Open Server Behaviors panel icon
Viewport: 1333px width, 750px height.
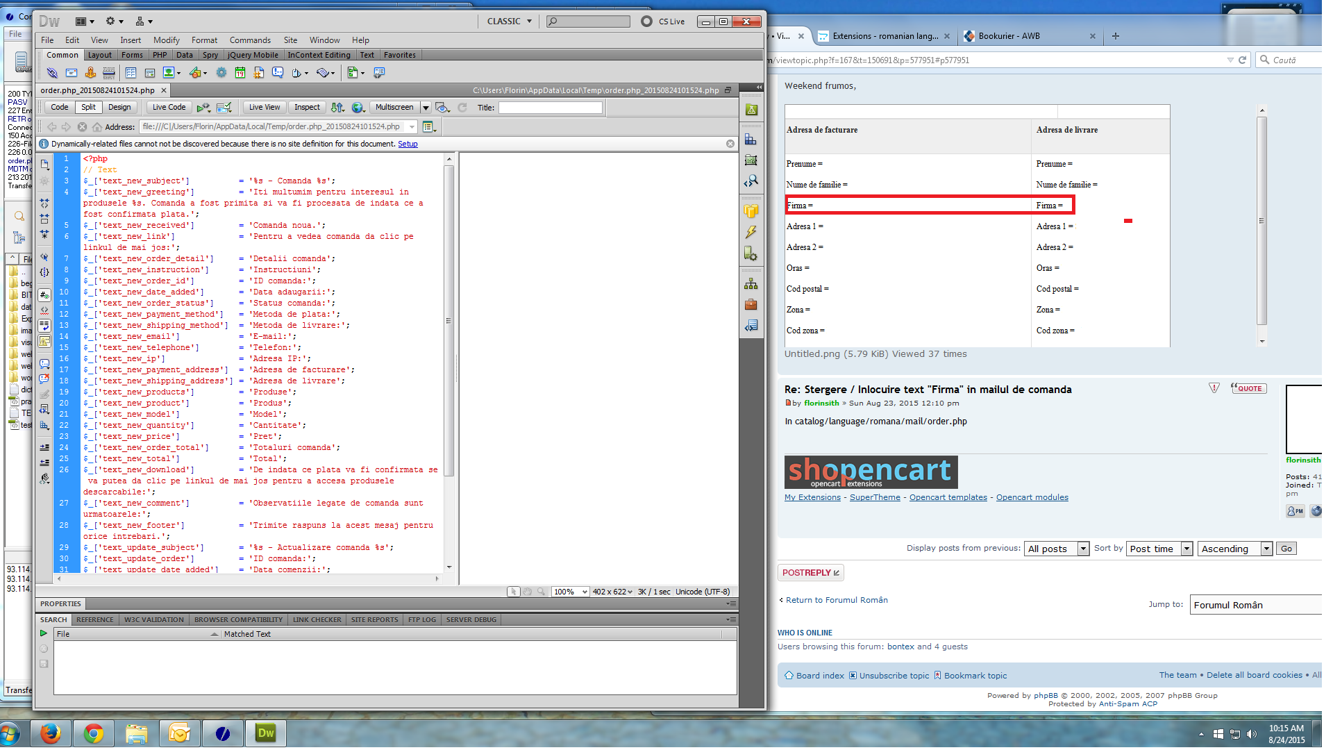click(751, 253)
